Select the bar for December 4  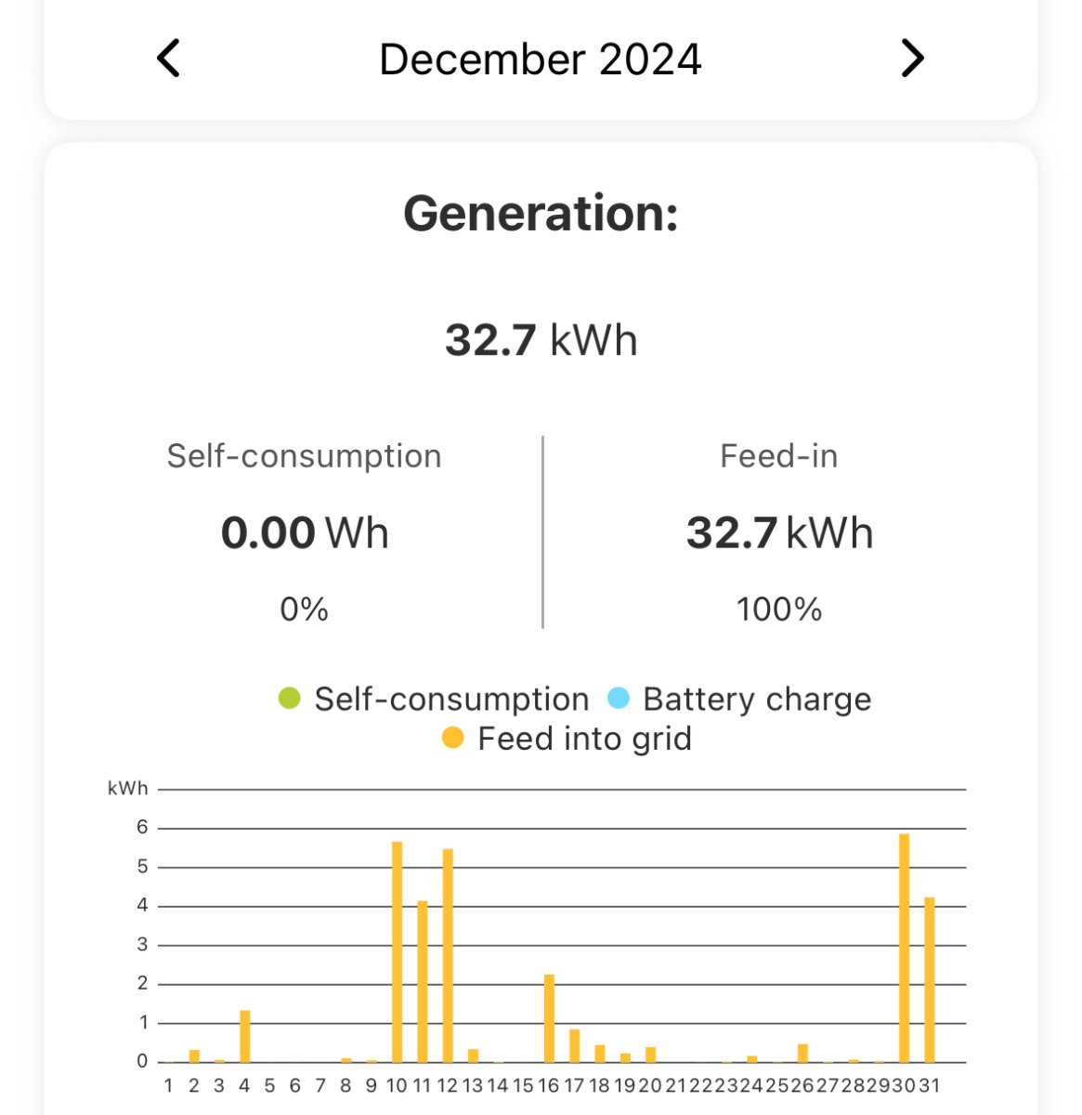(245, 1036)
